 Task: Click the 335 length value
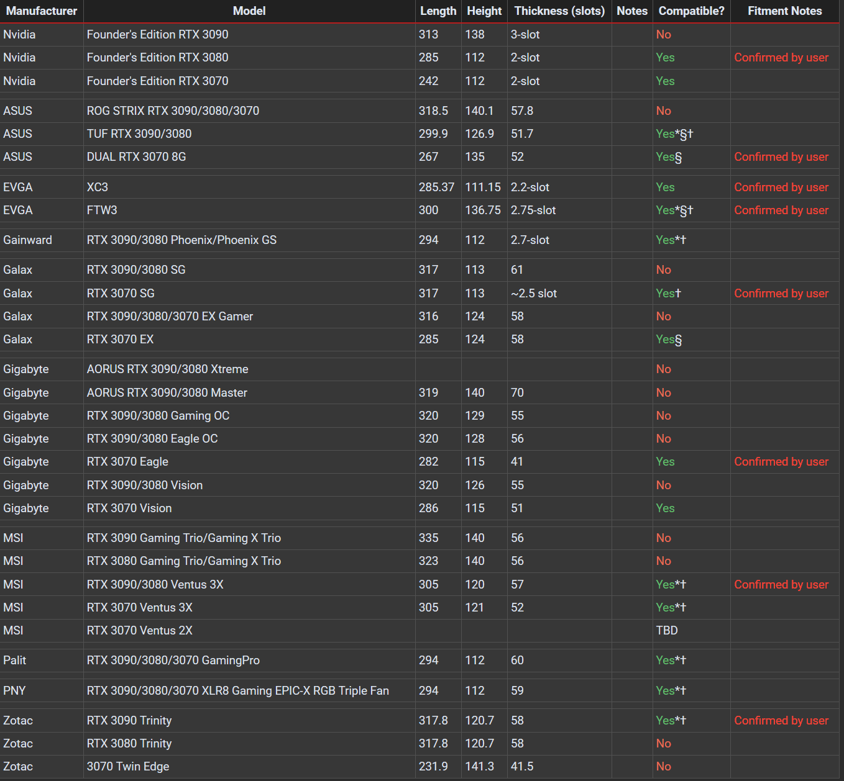click(x=428, y=538)
